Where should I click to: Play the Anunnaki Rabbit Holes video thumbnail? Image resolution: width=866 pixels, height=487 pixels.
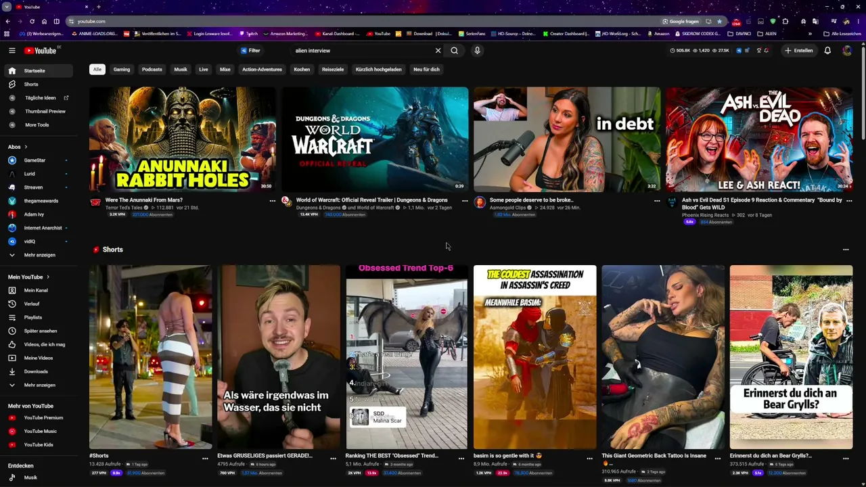[x=183, y=139]
